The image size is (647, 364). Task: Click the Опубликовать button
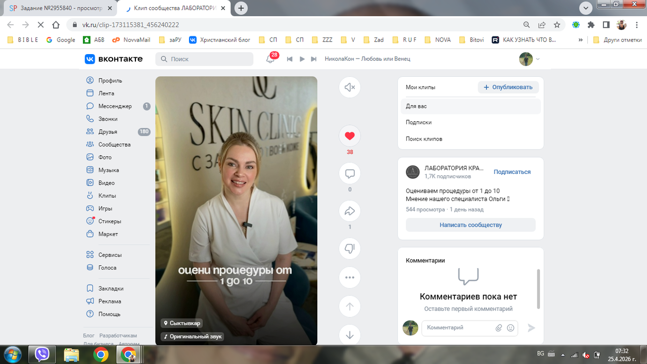[x=508, y=87]
